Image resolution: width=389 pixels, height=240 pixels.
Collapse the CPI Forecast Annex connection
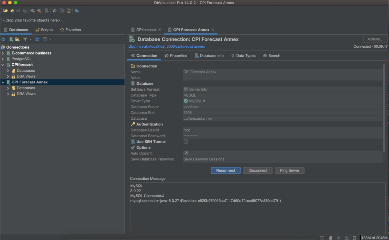[3, 82]
